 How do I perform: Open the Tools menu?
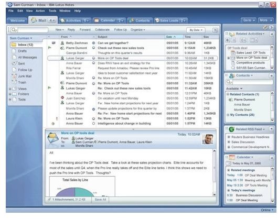(x=52, y=11)
